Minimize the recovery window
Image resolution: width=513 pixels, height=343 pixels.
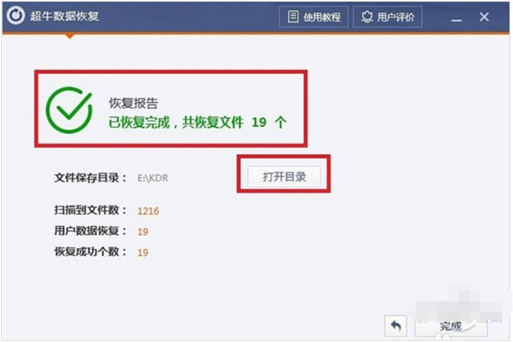(456, 18)
